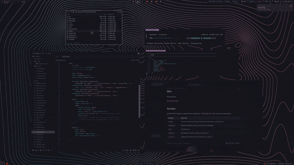Select the Cargo.toml file

tap(94, 33)
